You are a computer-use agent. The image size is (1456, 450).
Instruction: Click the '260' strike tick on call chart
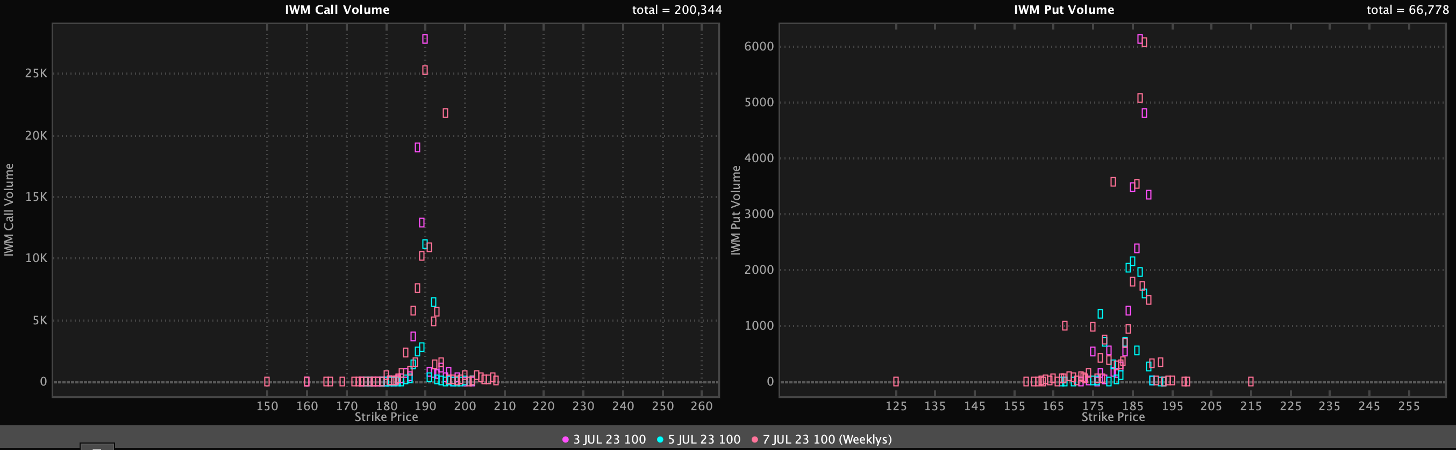(x=702, y=406)
